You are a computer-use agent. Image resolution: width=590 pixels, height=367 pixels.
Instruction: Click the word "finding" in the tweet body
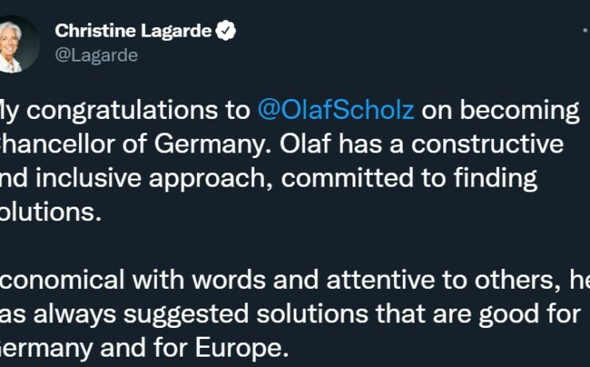click(495, 179)
